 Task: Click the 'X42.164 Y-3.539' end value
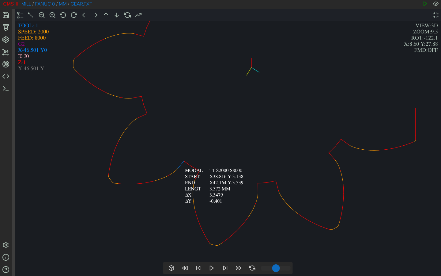(226, 183)
